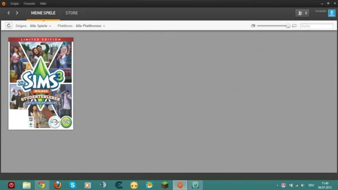This screenshot has height=190, width=338.
Task: Open the Hilfe menu
Action: tap(43, 4)
